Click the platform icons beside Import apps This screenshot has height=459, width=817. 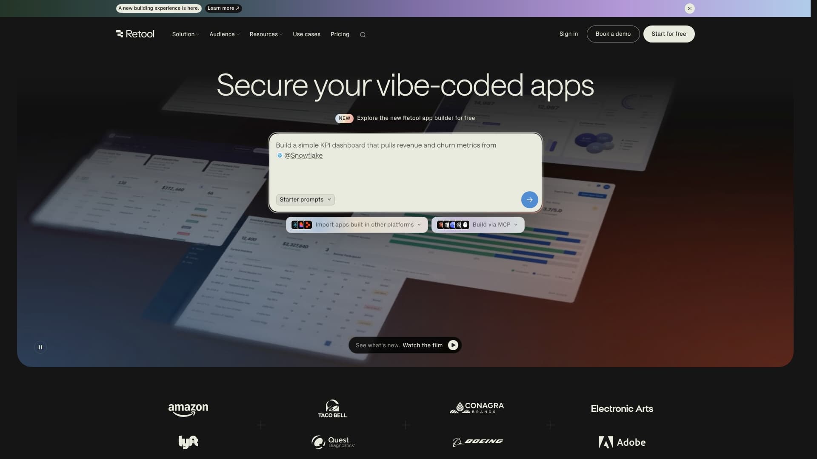click(302, 225)
